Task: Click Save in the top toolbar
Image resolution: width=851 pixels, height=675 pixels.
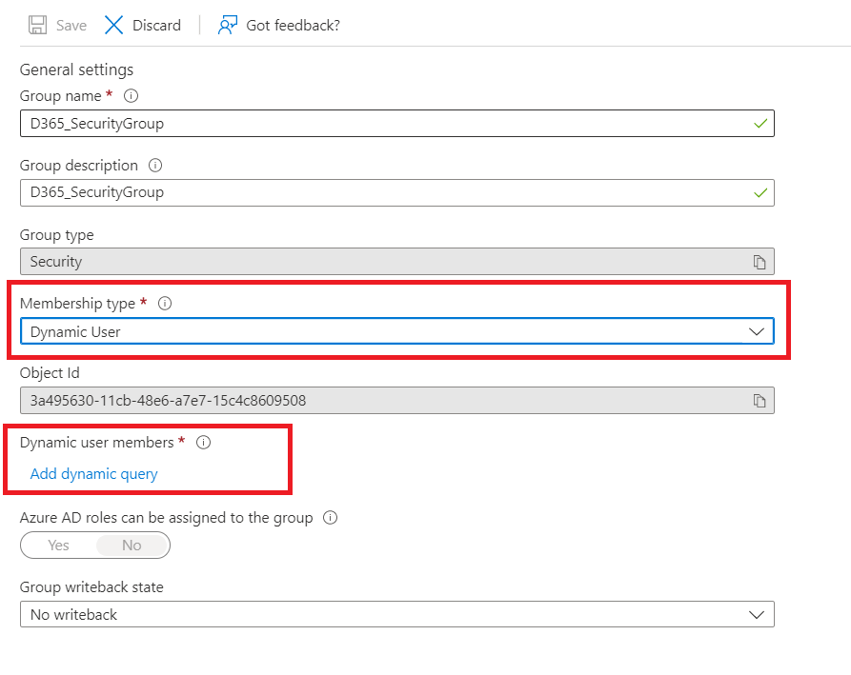Action: click(68, 25)
